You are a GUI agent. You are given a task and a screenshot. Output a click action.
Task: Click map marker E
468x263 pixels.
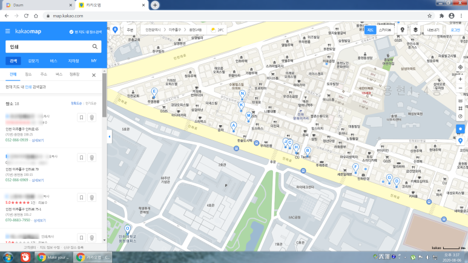(x=154, y=93)
